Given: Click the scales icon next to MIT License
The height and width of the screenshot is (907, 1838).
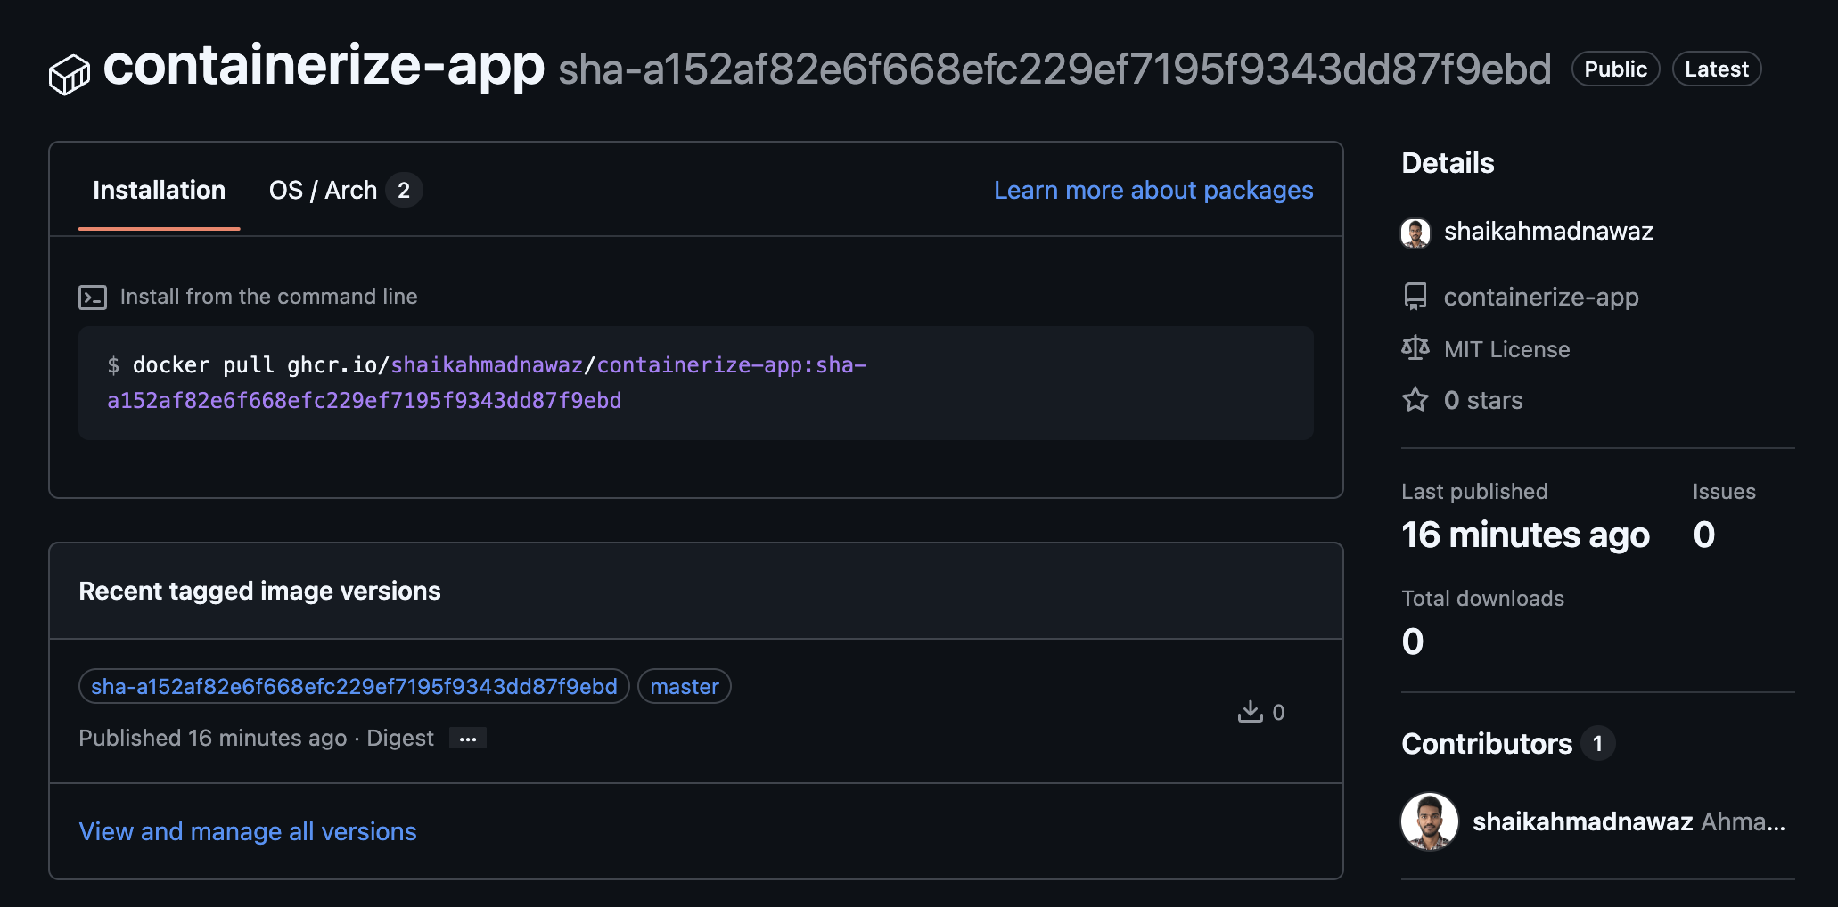Looking at the screenshot, I should 1415,348.
